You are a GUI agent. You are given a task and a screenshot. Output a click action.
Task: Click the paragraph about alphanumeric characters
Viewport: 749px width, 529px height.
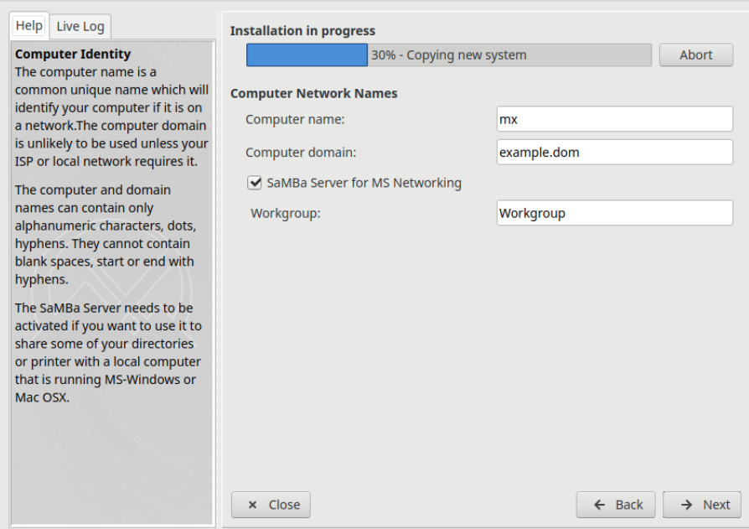point(106,235)
